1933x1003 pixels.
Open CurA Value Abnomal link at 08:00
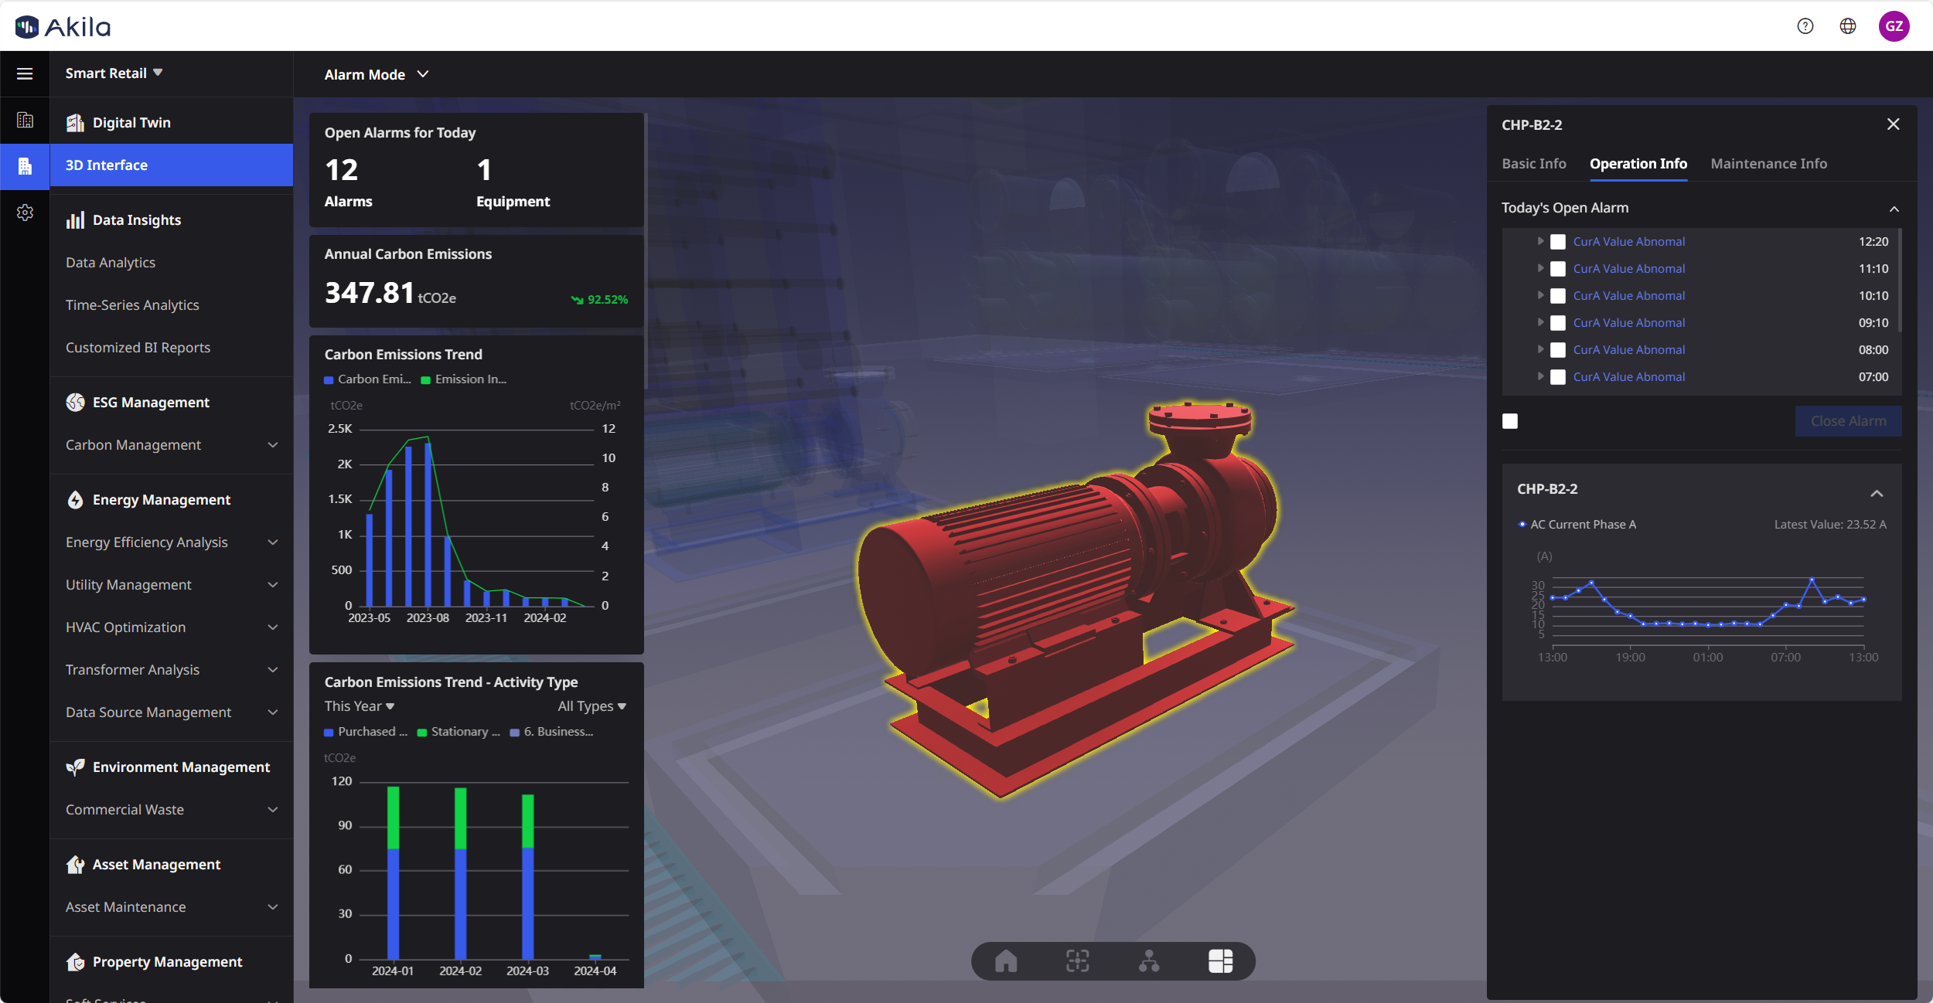coord(1629,350)
